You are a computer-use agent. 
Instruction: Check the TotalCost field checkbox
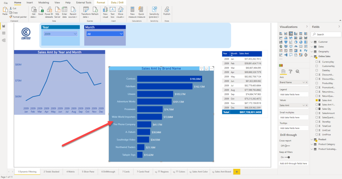[317, 126]
